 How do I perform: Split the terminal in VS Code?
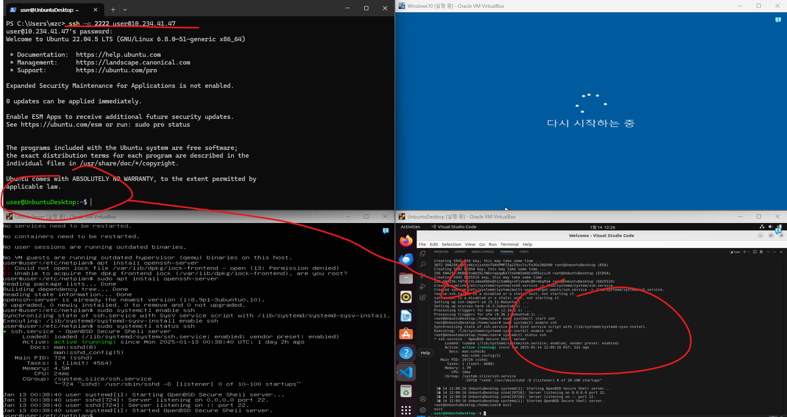pos(755,252)
